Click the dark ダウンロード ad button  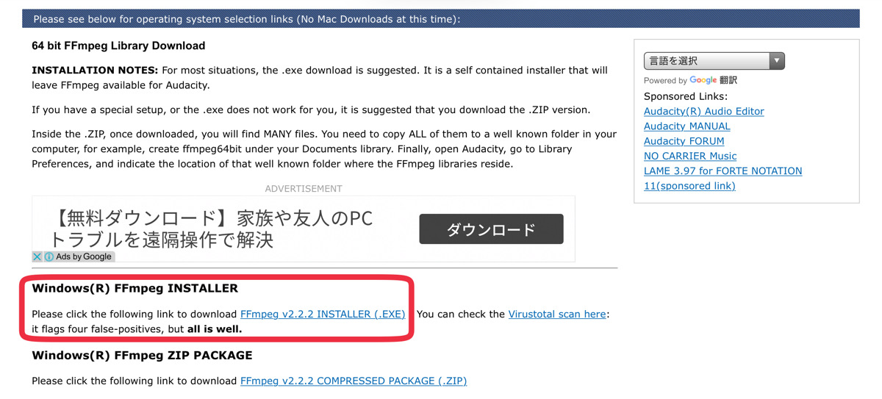coord(491,229)
